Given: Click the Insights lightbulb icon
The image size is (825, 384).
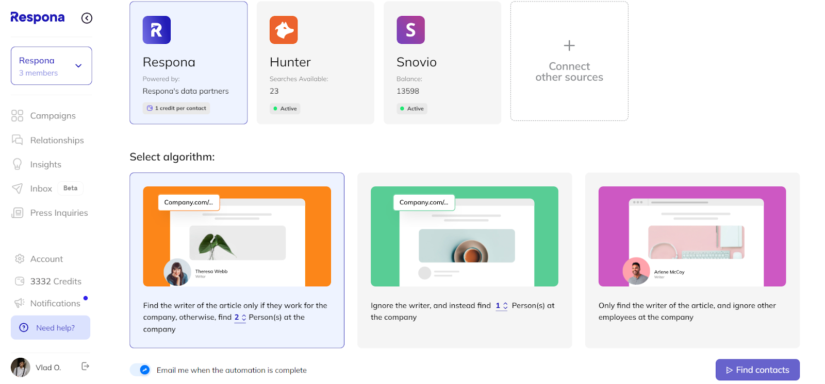Looking at the screenshot, I should [17, 164].
